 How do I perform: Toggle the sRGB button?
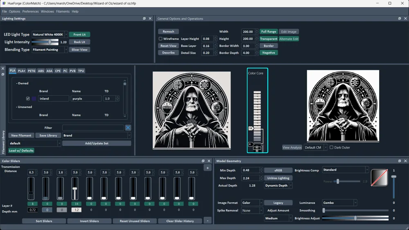pyautogui.click(x=278, y=170)
